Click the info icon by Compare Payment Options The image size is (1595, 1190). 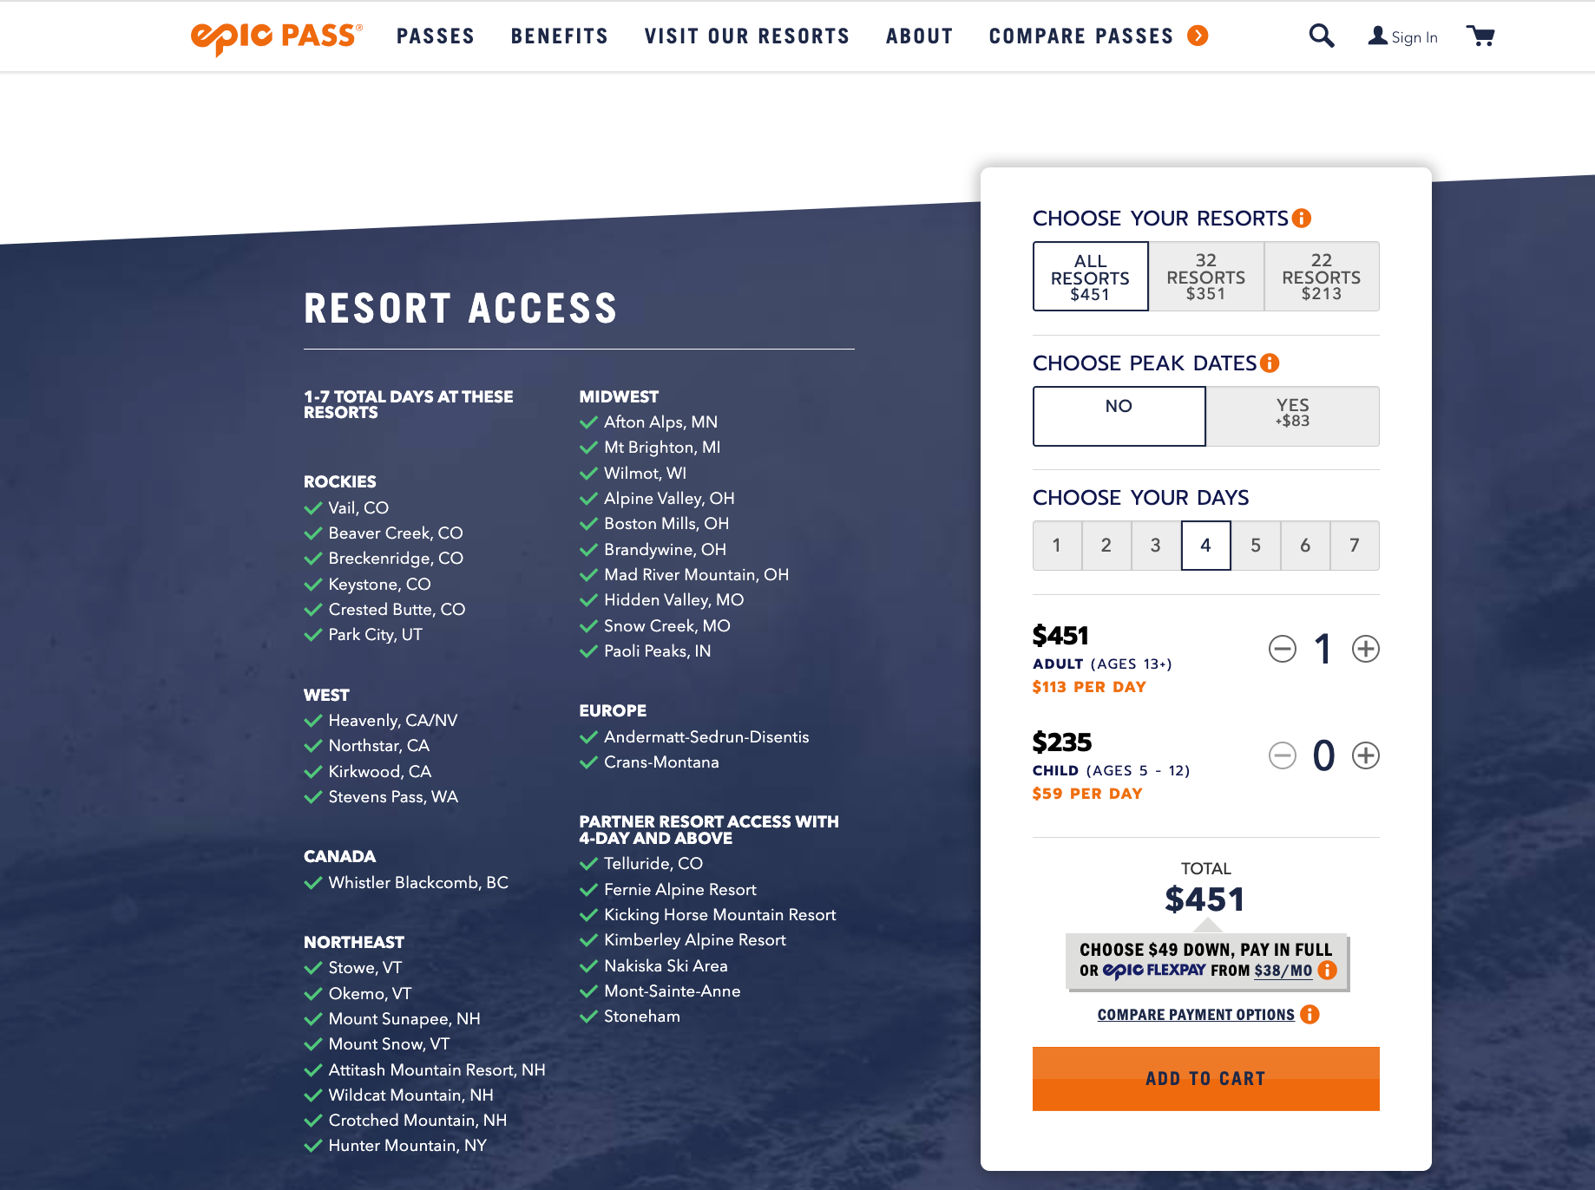pos(1309,1014)
